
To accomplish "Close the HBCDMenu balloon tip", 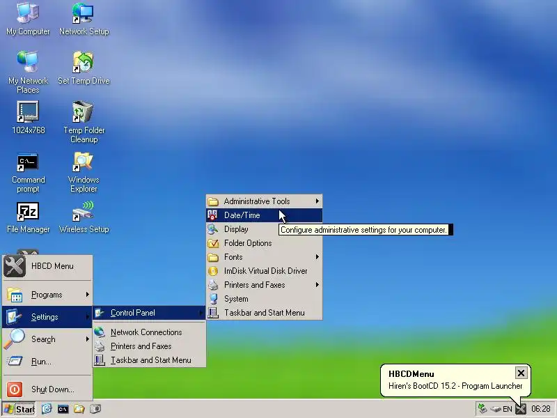I will [521, 373].
